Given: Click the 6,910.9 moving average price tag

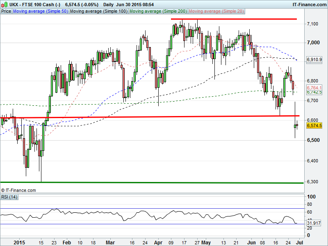Looking at the screenshot, I should [x=314, y=59].
